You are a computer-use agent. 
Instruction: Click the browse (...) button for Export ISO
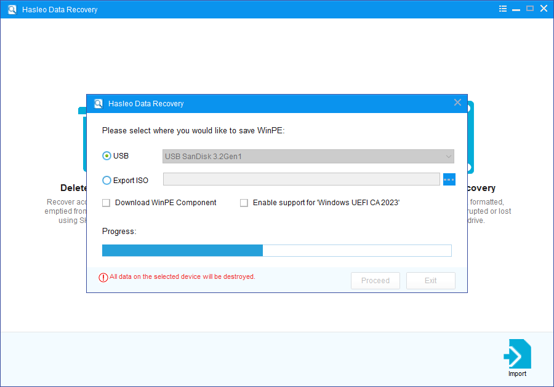coord(449,179)
